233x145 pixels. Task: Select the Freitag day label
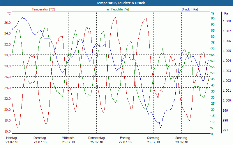point(125,138)
